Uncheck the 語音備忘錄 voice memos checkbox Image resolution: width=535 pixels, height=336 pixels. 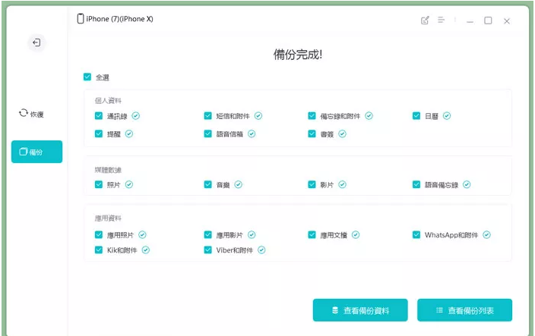pyautogui.click(x=416, y=184)
